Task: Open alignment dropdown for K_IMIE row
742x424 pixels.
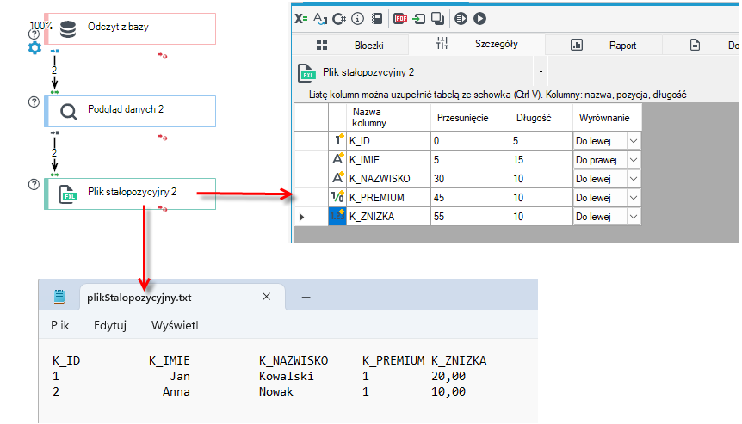Action: tap(634, 160)
